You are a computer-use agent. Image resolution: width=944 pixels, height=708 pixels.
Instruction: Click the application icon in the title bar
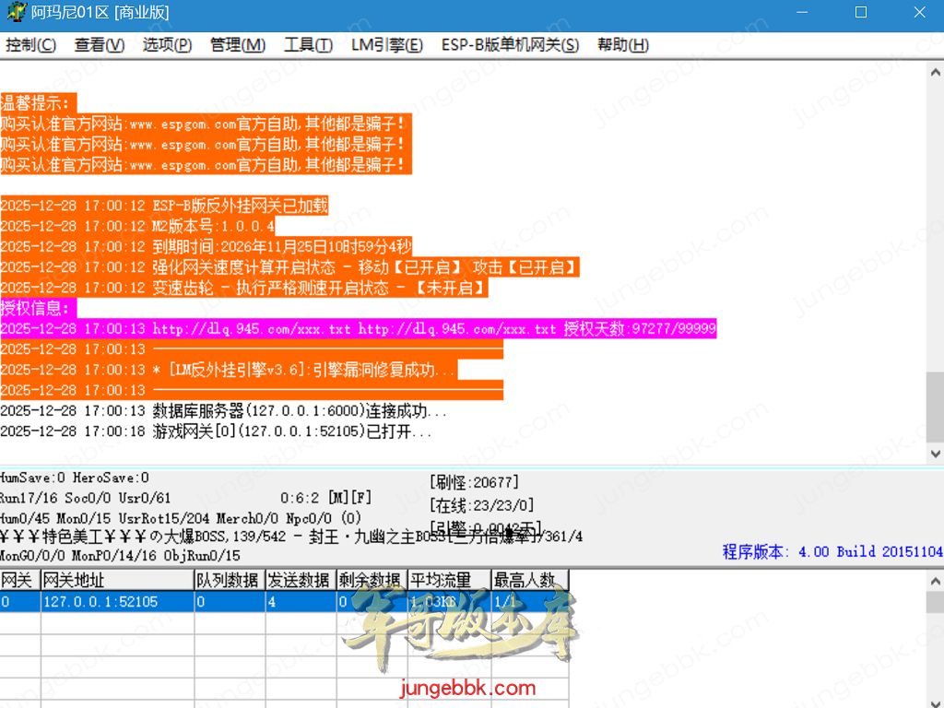tap(15, 13)
